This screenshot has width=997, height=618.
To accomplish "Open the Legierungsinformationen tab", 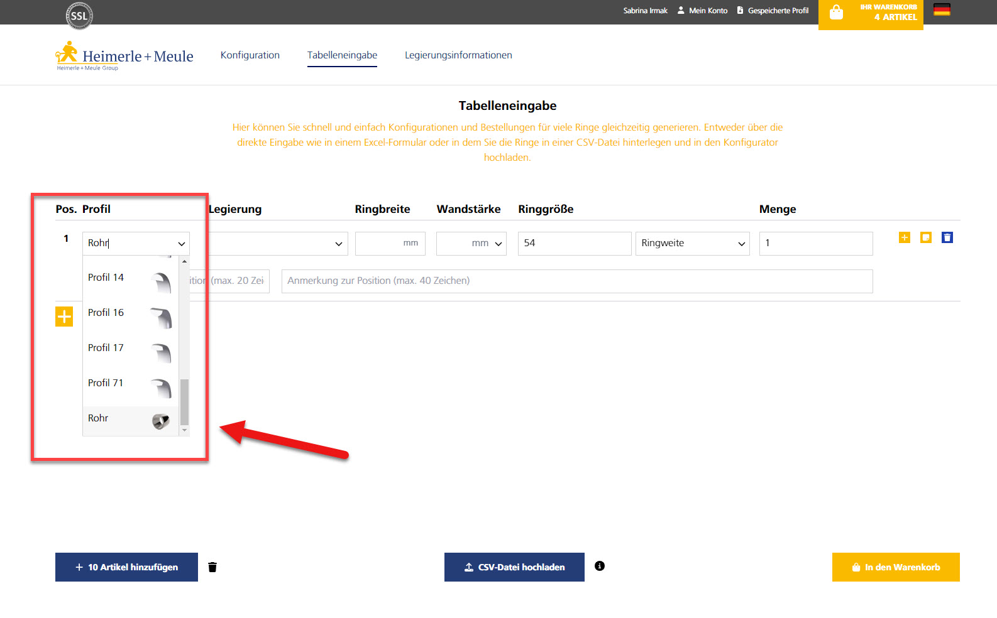I will [x=458, y=55].
